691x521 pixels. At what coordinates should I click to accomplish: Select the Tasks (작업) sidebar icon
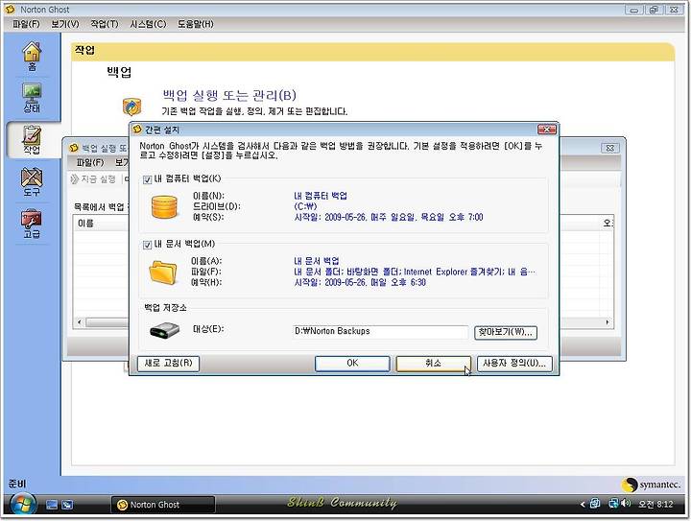[32, 140]
